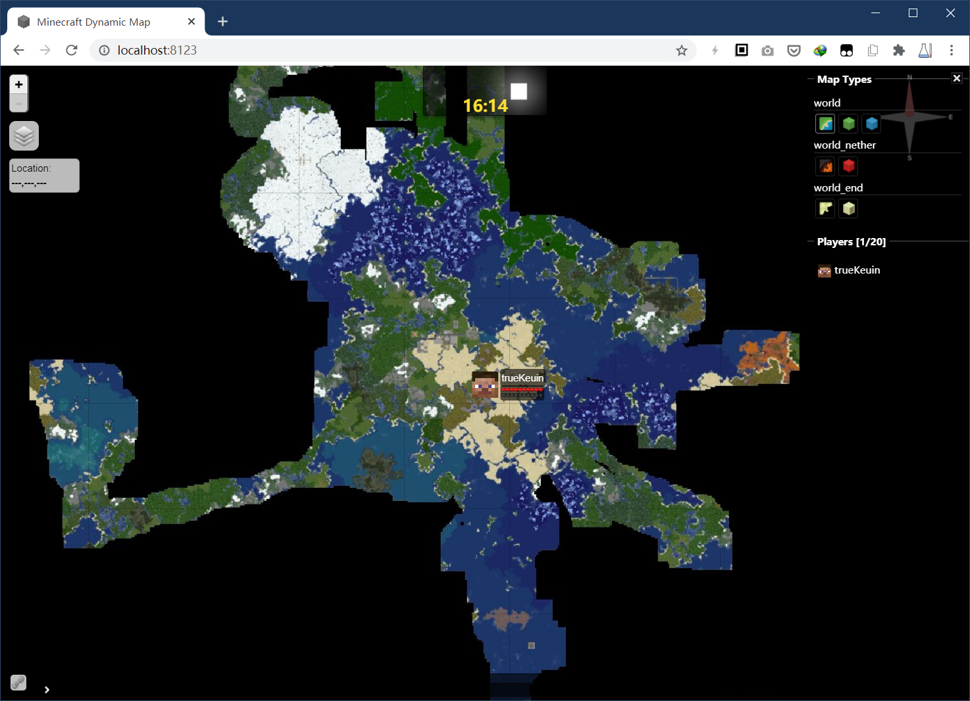The image size is (970, 701).
Task: Click trueKeuin in the players list
Action: click(857, 270)
